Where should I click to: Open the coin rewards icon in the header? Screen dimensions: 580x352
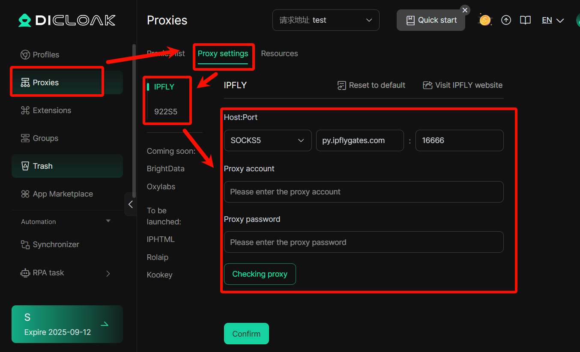point(484,20)
